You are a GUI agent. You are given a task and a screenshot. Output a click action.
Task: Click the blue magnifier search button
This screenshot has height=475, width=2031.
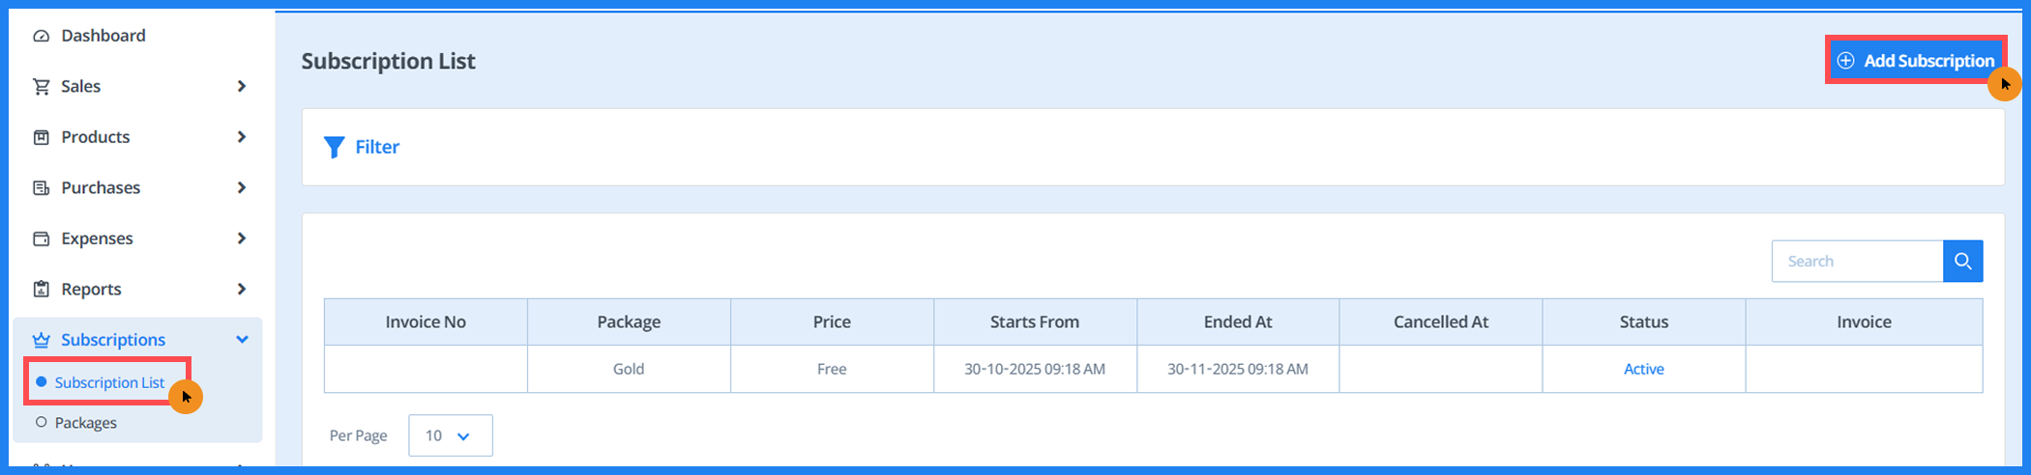(x=1962, y=262)
